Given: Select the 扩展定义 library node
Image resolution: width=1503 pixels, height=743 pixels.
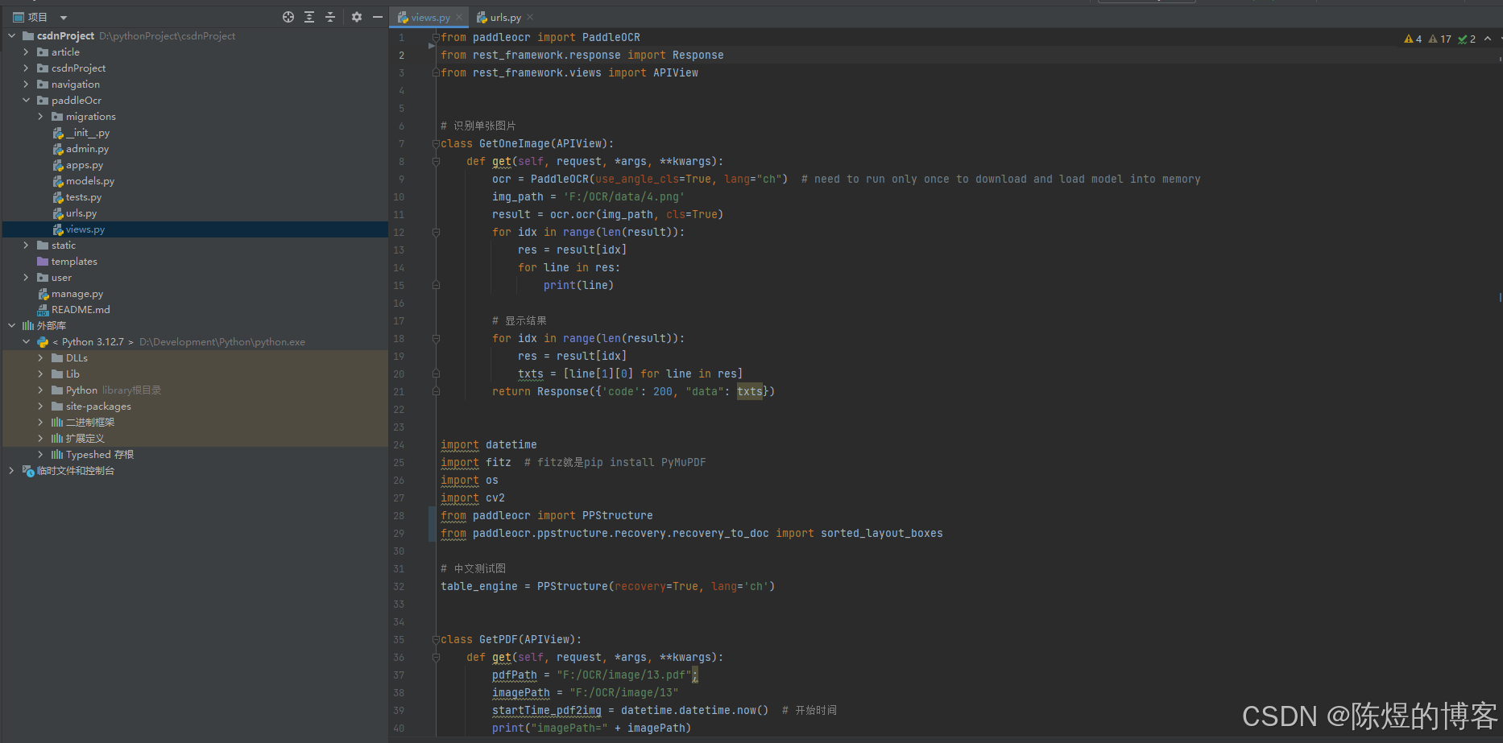Looking at the screenshot, I should [78, 439].
